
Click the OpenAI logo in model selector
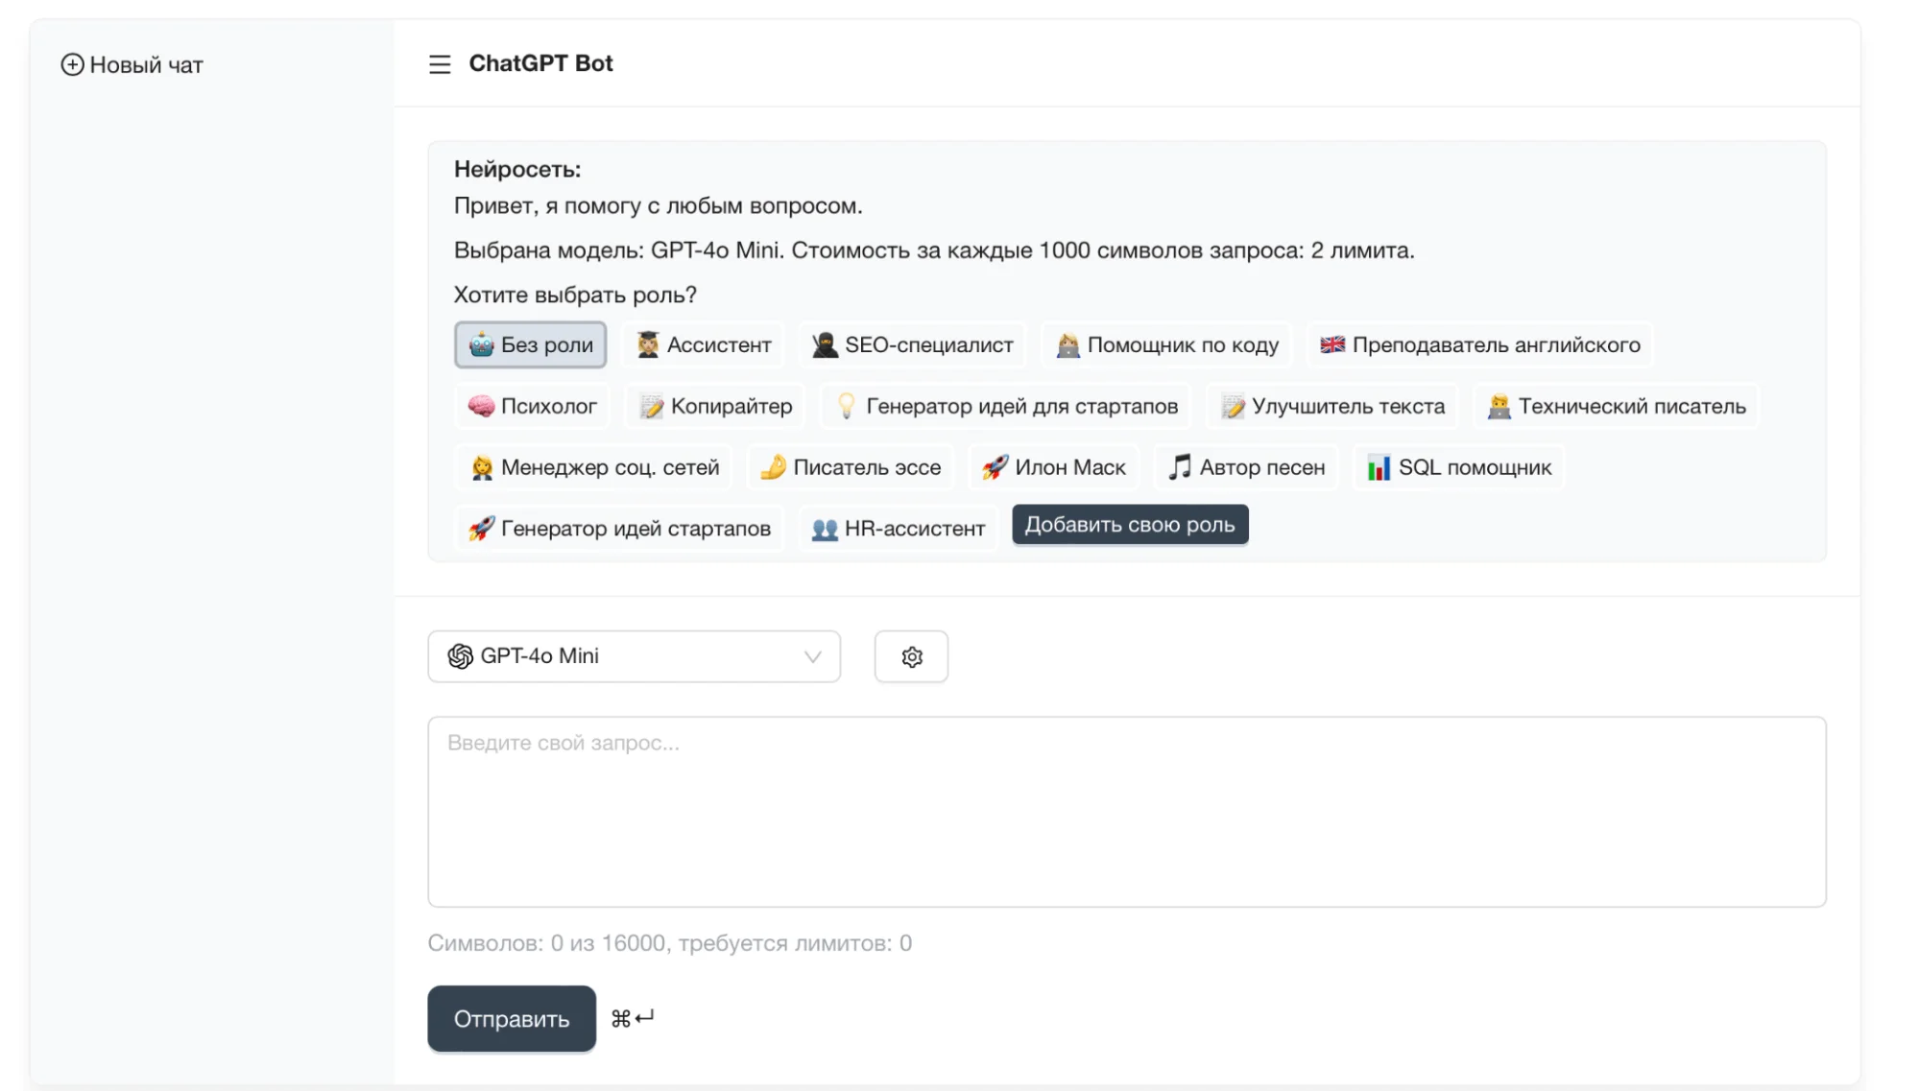[461, 656]
